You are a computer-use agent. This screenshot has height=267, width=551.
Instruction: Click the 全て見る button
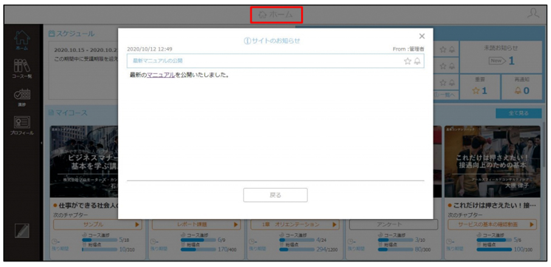pyautogui.click(x=518, y=113)
